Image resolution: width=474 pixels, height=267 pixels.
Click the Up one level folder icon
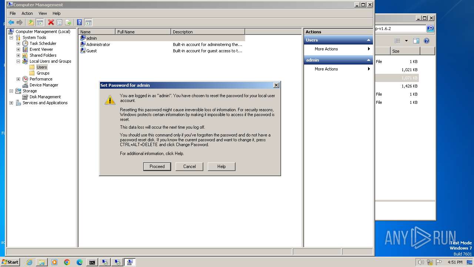[x=31, y=23]
